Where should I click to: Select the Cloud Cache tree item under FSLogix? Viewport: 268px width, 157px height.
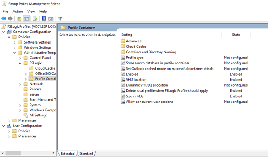pyautogui.click(x=45, y=68)
